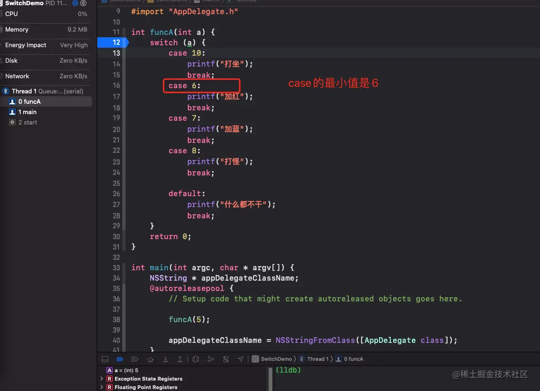Hide the debug area
540x391 pixels.
[105, 359]
